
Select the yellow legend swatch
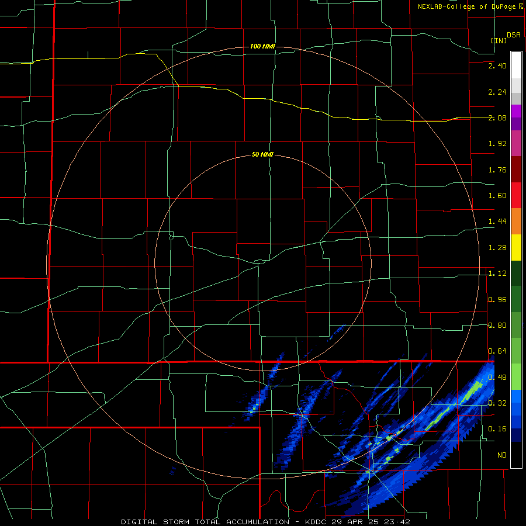(x=516, y=248)
